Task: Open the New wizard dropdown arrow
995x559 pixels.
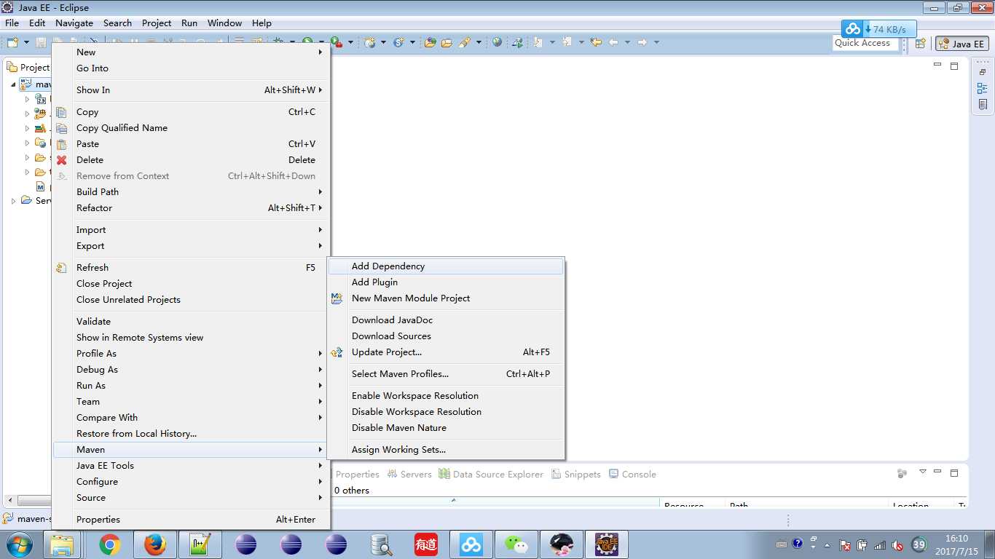Action: pos(26,42)
